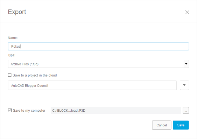Click the AutoCAD Blogger Council project field

92,85
